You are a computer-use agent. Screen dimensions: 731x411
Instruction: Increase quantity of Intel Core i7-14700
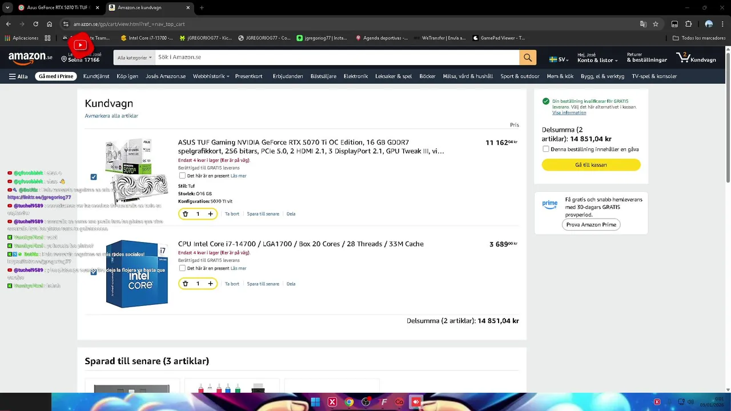click(x=210, y=284)
